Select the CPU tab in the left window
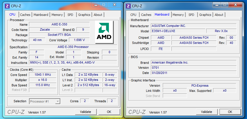Screen dimensions: 247x119 [x=12, y=14]
